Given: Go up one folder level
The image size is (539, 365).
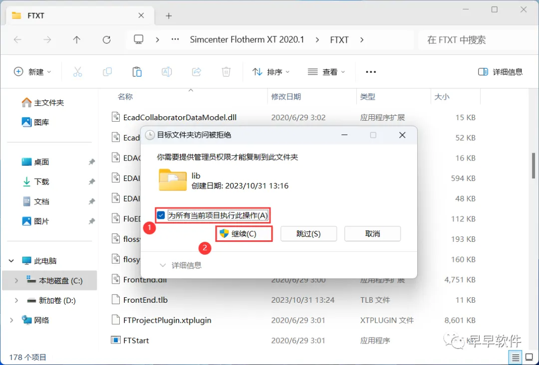Looking at the screenshot, I should click(x=77, y=40).
